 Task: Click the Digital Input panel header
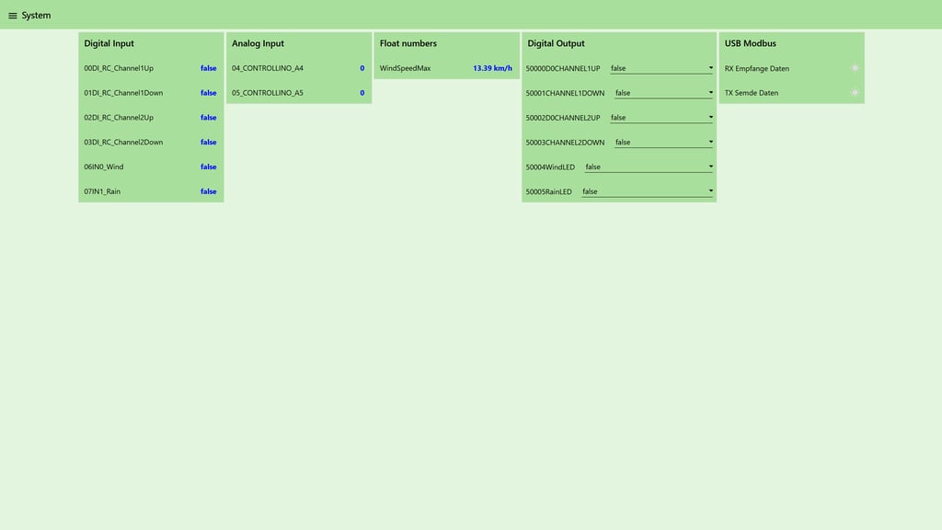[x=109, y=43]
